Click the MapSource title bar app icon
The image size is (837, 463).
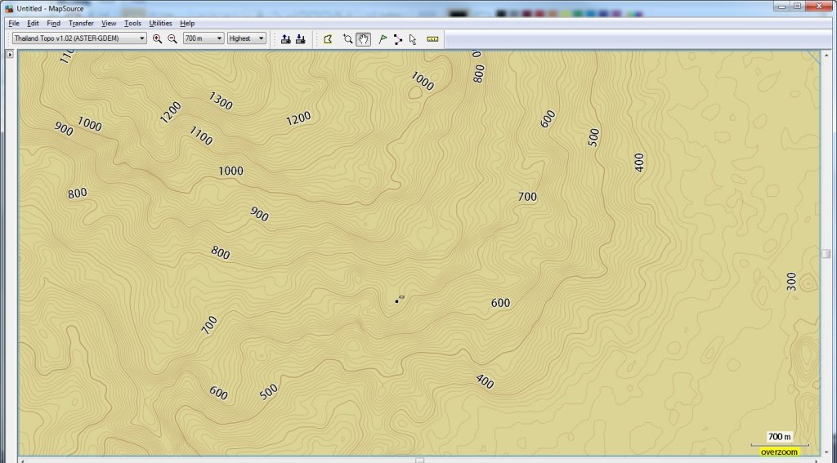click(9, 8)
